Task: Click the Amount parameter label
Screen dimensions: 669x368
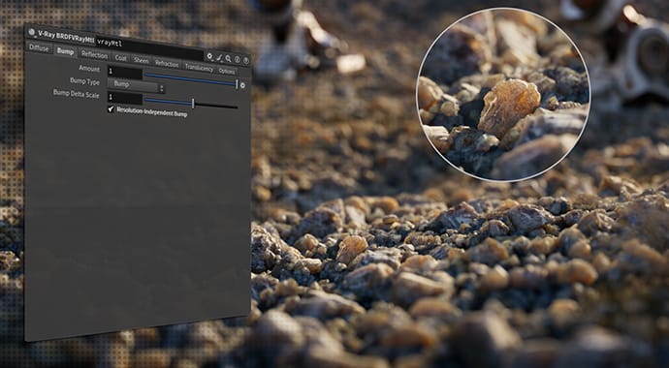Action: tap(89, 69)
